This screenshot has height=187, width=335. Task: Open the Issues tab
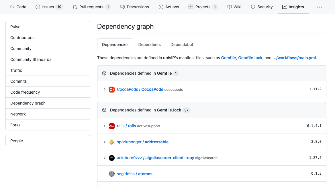click(49, 7)
